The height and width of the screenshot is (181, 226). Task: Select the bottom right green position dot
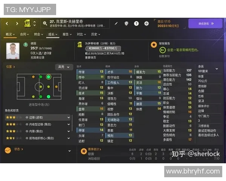pos(49,97)
